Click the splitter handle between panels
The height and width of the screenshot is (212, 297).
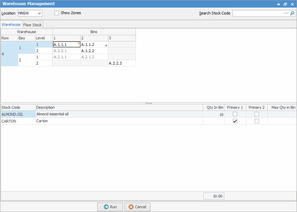149,103
